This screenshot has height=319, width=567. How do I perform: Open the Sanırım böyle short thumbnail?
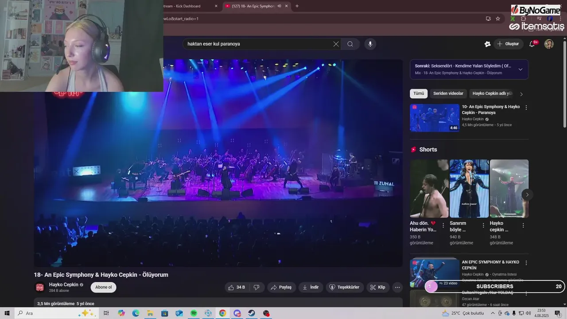tap(469, 188)
